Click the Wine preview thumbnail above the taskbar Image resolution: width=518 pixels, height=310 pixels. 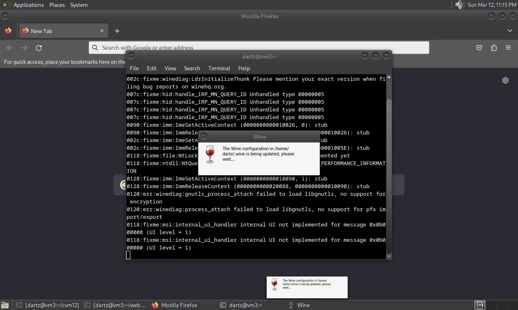click(x=307, y=287)
